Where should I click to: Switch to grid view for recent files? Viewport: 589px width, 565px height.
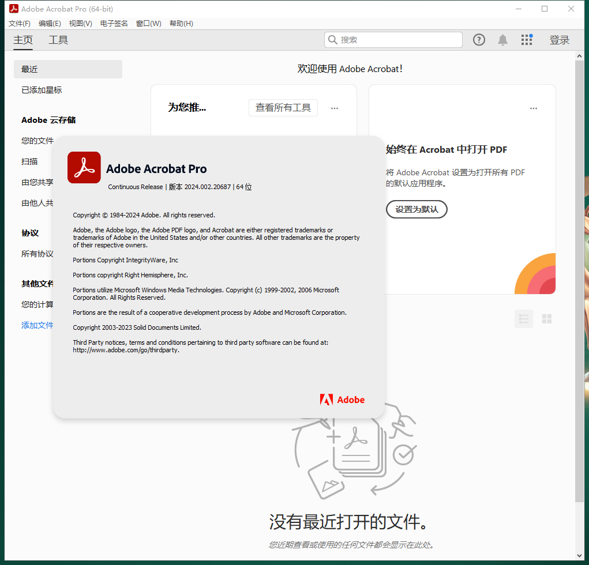point(546,318)
